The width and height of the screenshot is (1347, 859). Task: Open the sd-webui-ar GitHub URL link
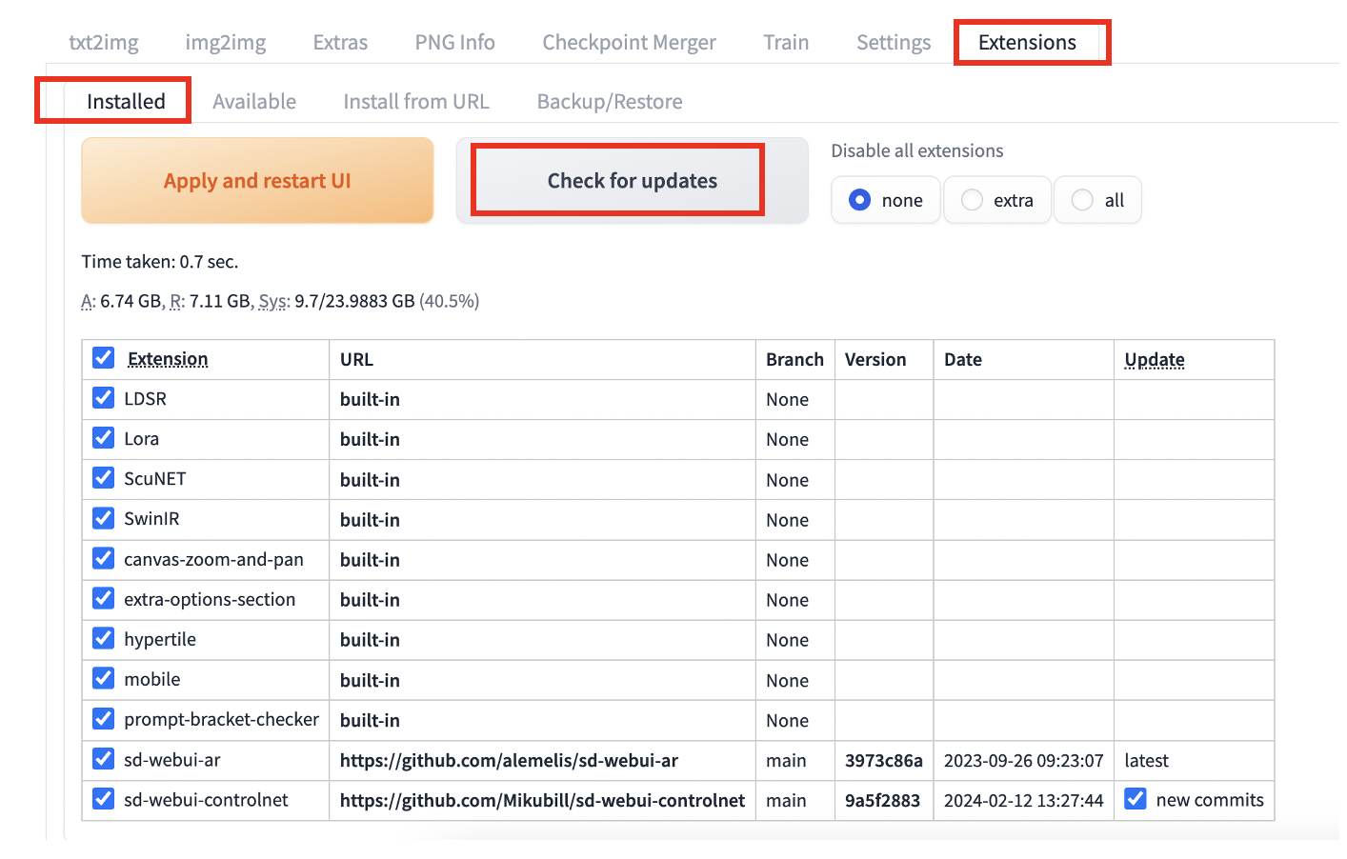[509, 761]
